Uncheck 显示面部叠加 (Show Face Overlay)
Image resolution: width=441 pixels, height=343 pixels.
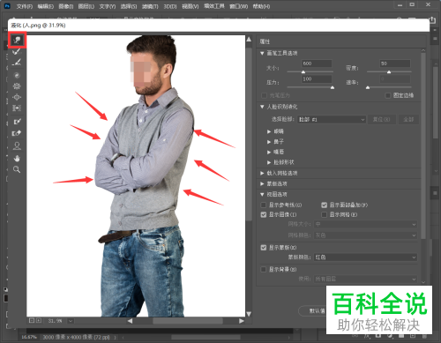tap(324, 205)
